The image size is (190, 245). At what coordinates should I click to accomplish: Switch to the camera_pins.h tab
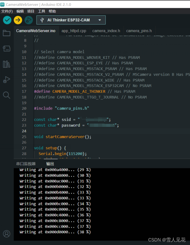click(139, 31)
